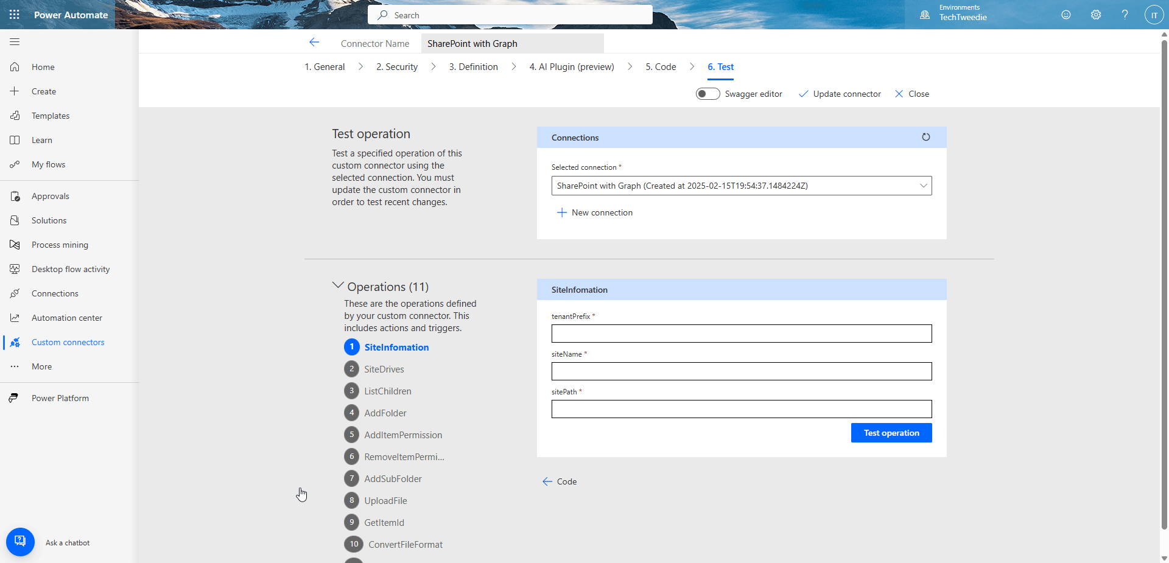The image size is (1169, 563).
Task: Open the feedback smiley icon
Action: pyautogui.click(x=1066, y=15)
